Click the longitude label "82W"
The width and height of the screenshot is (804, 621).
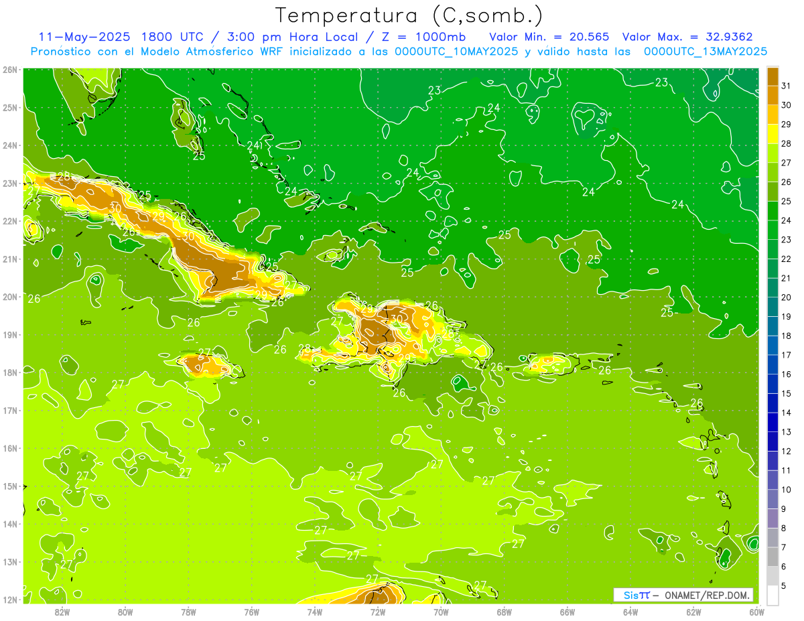[62, 612]
